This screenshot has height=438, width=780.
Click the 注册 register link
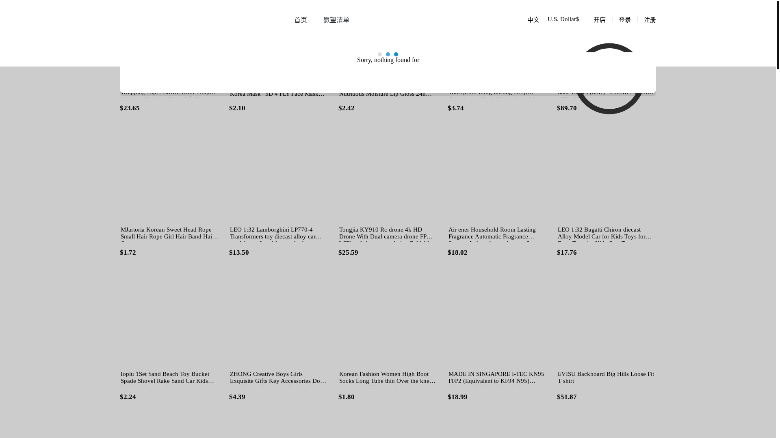pos(650,20)
